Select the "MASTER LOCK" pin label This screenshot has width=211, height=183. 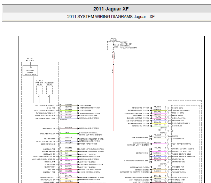pyautogui.click(x=50, y=139)
